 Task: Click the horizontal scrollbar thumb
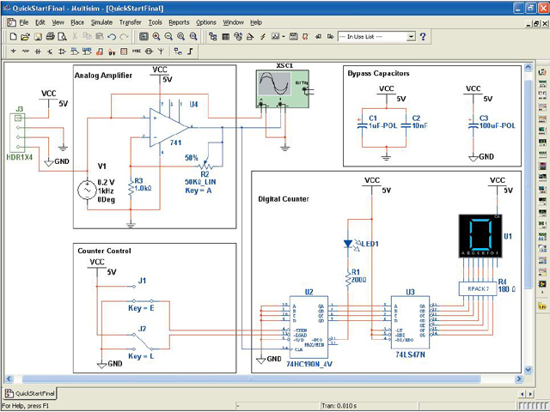point(251,379)
